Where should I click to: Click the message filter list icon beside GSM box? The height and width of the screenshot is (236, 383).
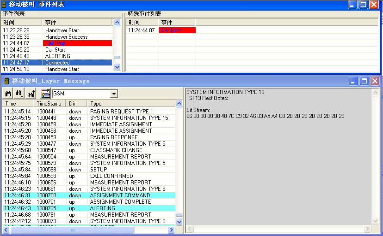[x=45, y=94]
